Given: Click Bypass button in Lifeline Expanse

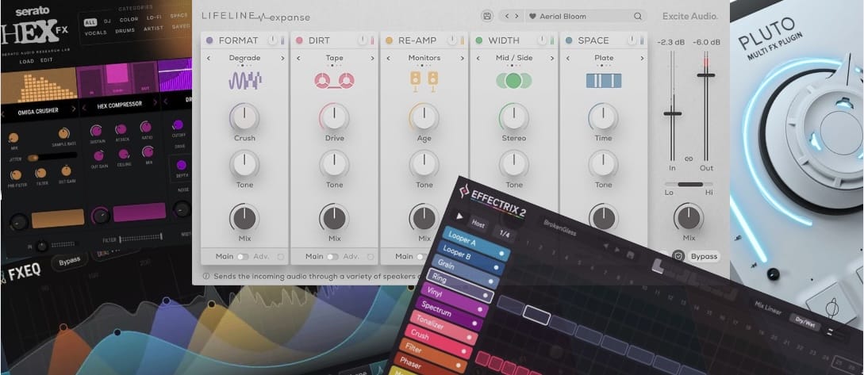Looking at the screenshot, I should tap(704, 256).
